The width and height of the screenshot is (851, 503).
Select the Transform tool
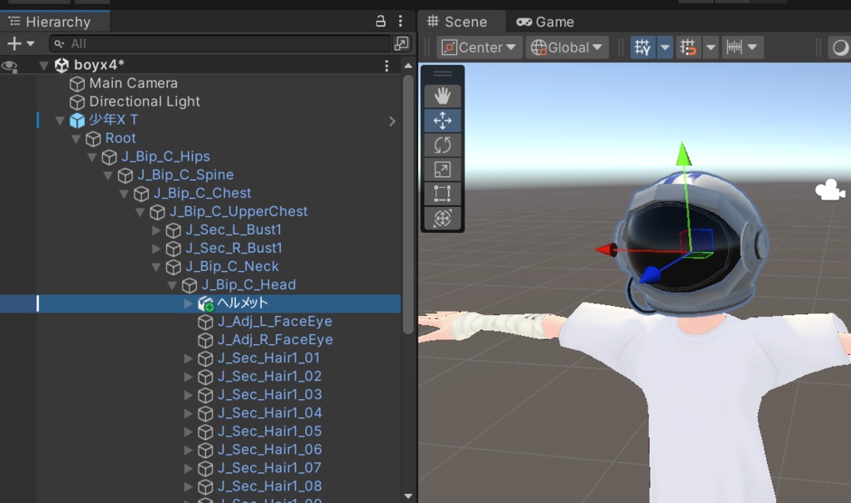tap(442, 218)
